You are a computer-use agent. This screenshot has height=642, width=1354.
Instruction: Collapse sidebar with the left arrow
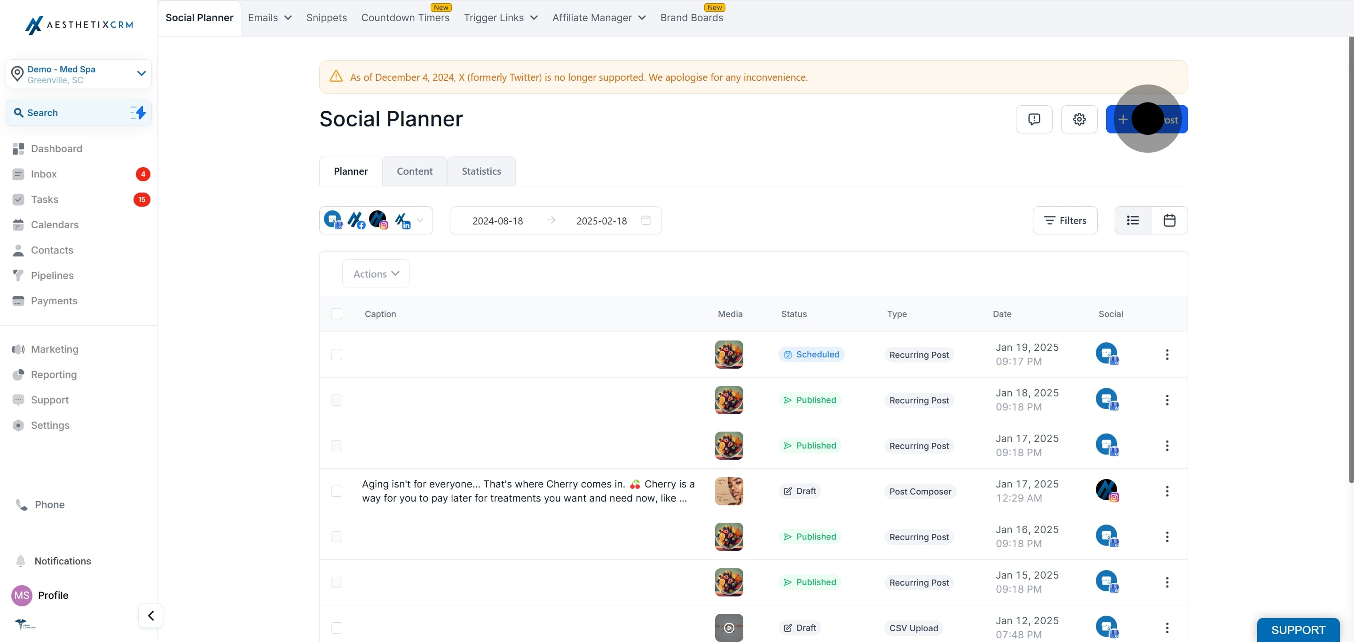pyautogui.click(x=151, y=615)
